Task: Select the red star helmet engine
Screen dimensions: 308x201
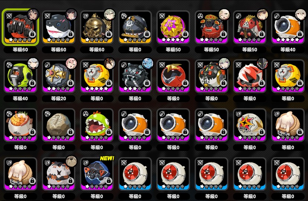Action: click(x=173, y=76)
